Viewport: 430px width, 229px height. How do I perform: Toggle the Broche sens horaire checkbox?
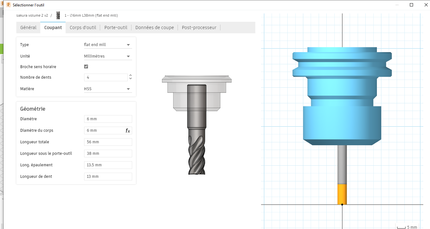pos(86,67)
